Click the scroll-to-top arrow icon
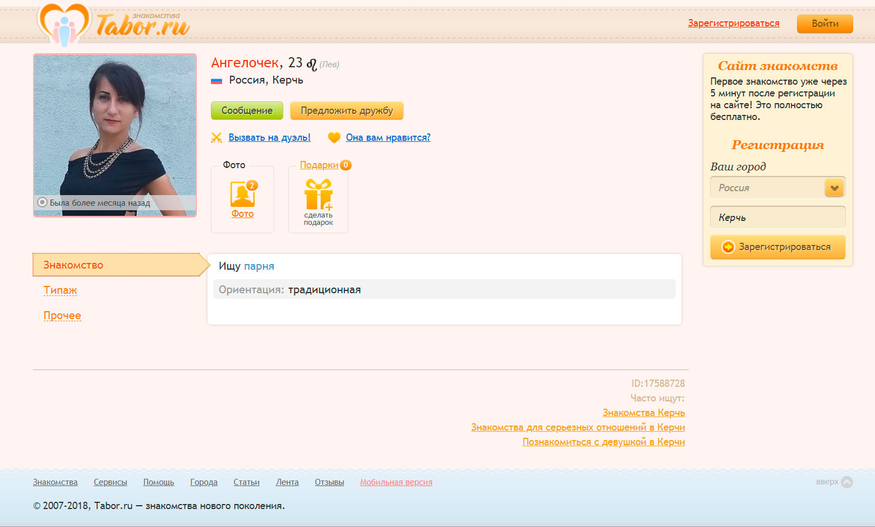 click(847, 482)
